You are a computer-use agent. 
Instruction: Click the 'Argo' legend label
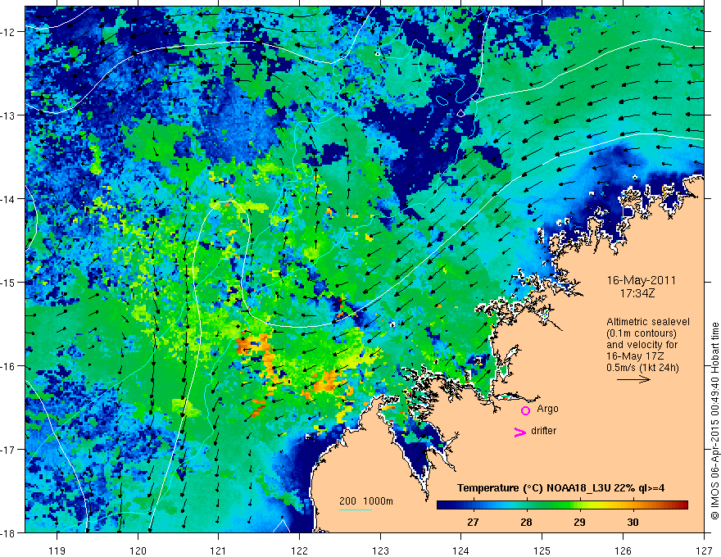(x=547, y=409)
